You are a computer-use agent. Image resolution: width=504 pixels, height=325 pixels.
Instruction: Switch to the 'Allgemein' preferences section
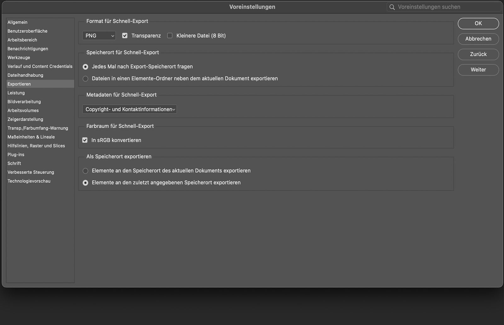pos(17,22)
